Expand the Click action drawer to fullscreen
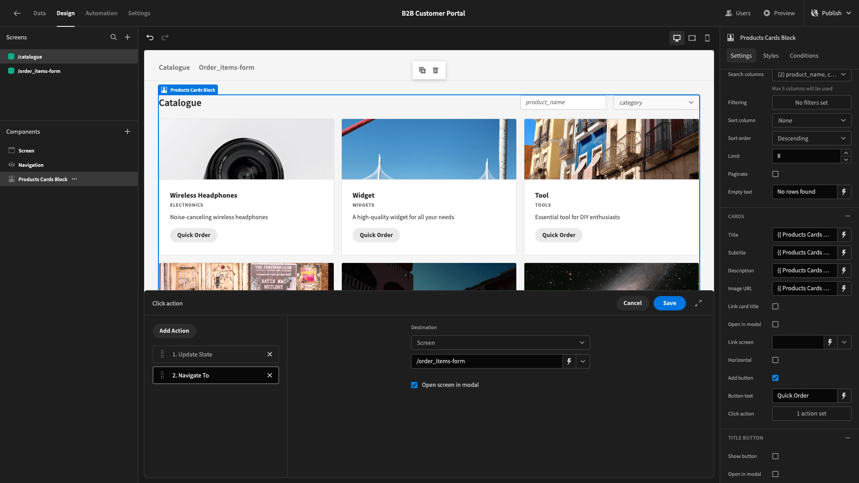 coord(698,303)
